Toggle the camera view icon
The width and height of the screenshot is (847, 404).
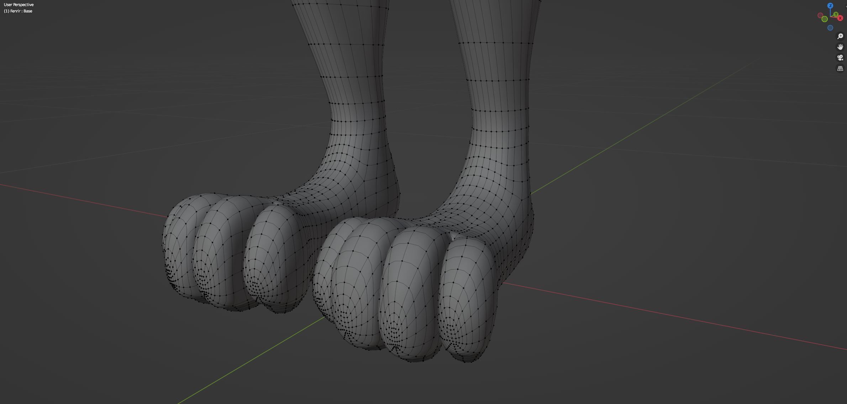[840, 58]
